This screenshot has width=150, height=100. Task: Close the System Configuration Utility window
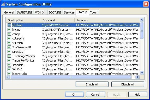[146, 4]
